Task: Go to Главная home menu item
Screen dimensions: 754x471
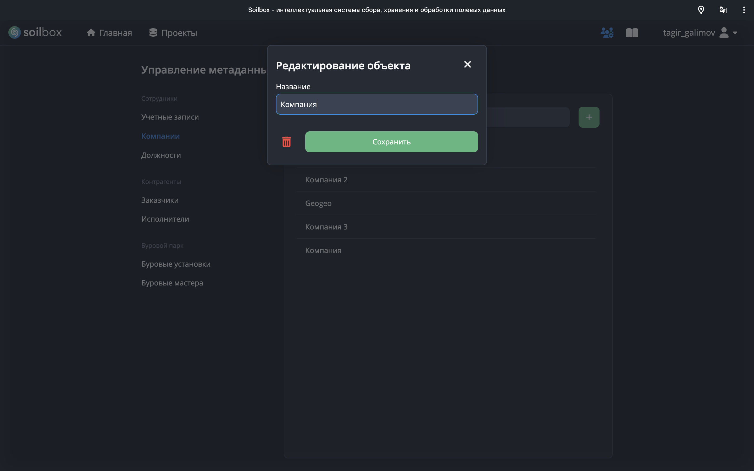Action: [109, 33]
